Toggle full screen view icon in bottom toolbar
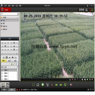Viewport: 95px width, 95px height. point(33,85)
